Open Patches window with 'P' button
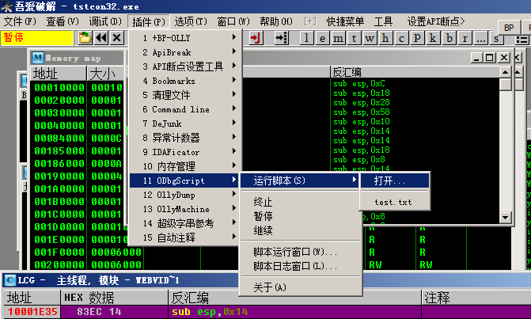 [x=417, y=37]
